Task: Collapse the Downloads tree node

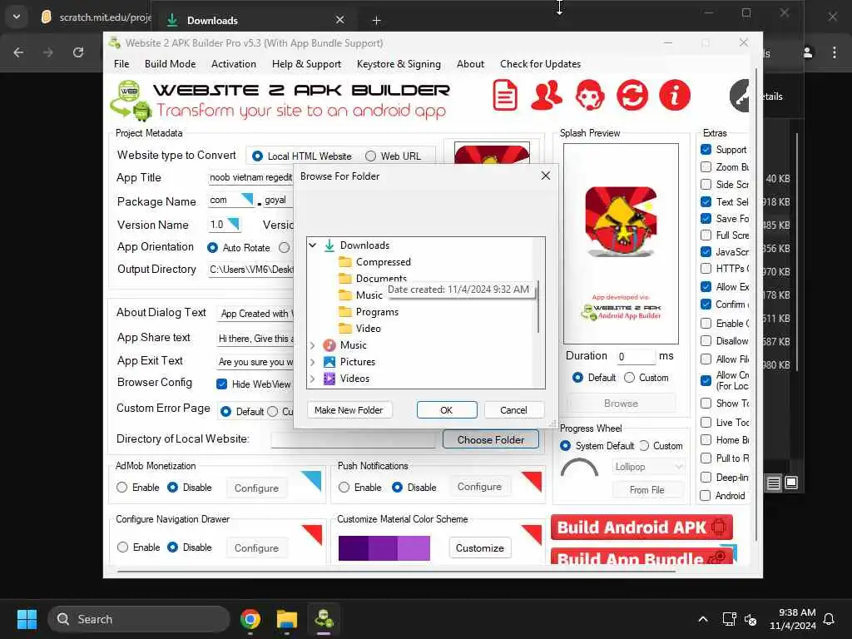Action: click(x=313, y=245)
